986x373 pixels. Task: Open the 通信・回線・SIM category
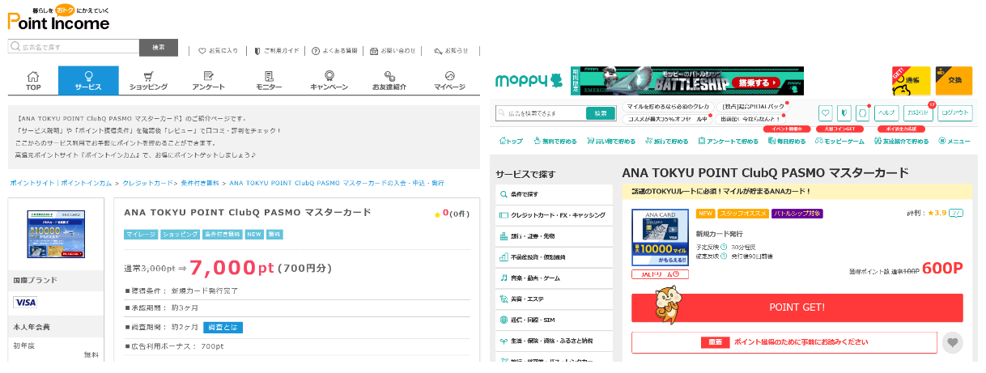555,320
